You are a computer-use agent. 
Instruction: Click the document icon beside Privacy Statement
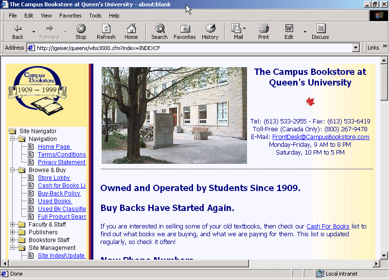pos(31,162)
